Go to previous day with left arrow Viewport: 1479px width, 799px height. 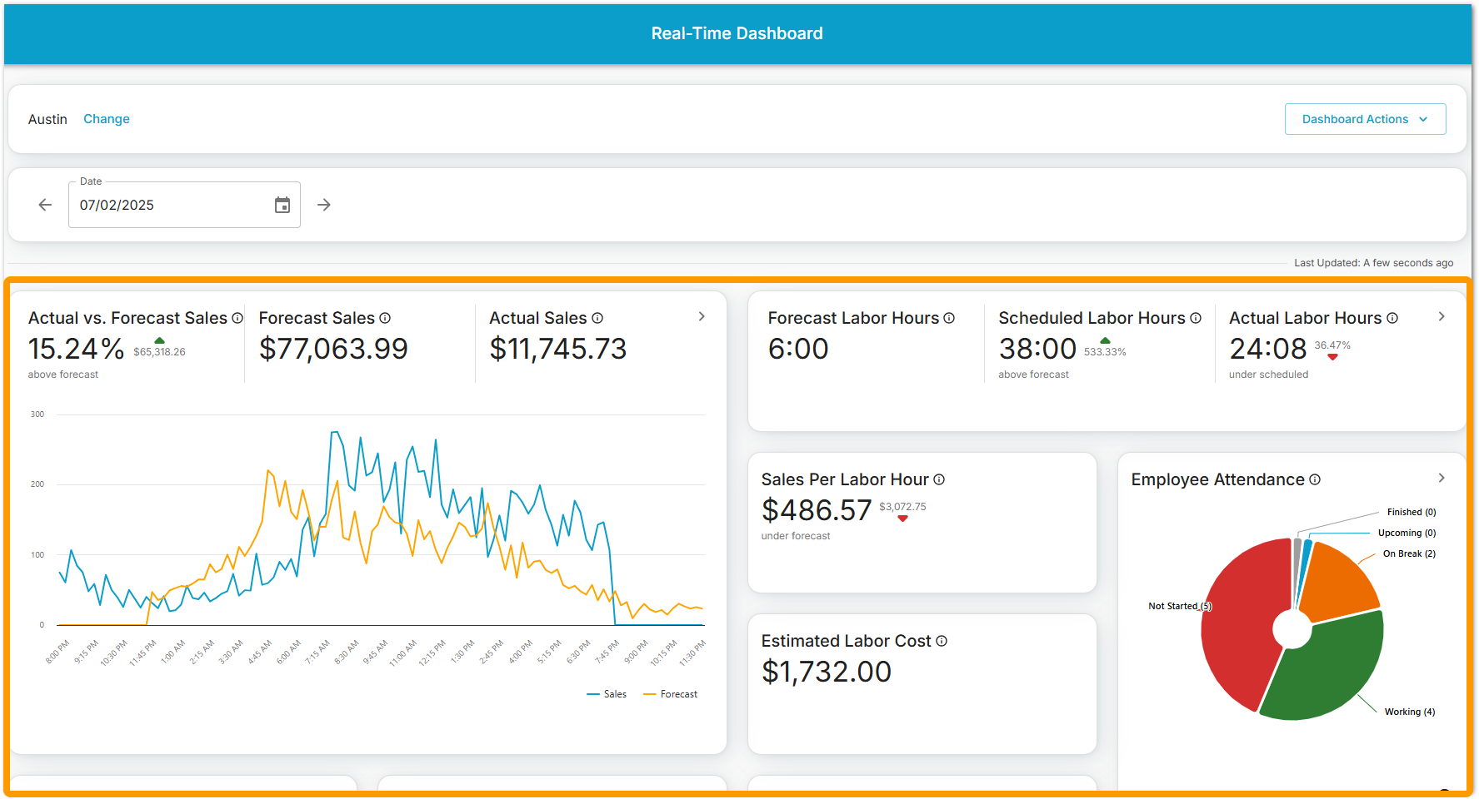[45, 205]
